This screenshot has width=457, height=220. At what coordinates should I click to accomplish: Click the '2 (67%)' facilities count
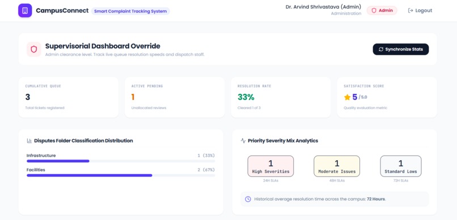[206, 170]
